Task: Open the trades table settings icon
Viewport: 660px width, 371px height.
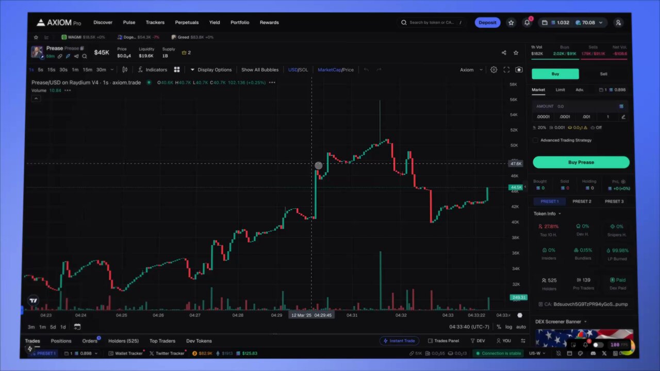Action: coord(523,341)
